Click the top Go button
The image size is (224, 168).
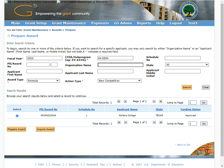[204, 103]
